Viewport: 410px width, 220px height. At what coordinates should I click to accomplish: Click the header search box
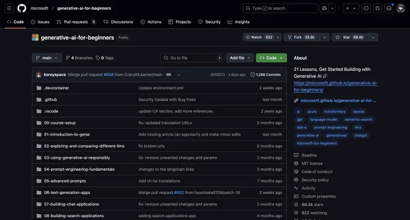pyautogui.click(x=280, y=8)
